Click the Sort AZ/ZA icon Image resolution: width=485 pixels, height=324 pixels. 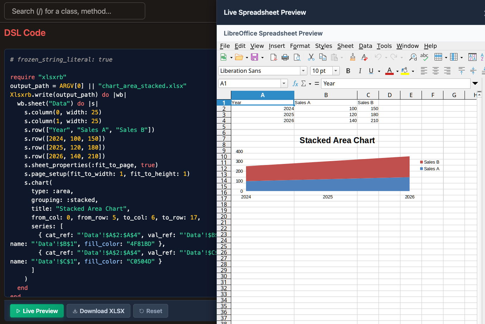point(472,57)
